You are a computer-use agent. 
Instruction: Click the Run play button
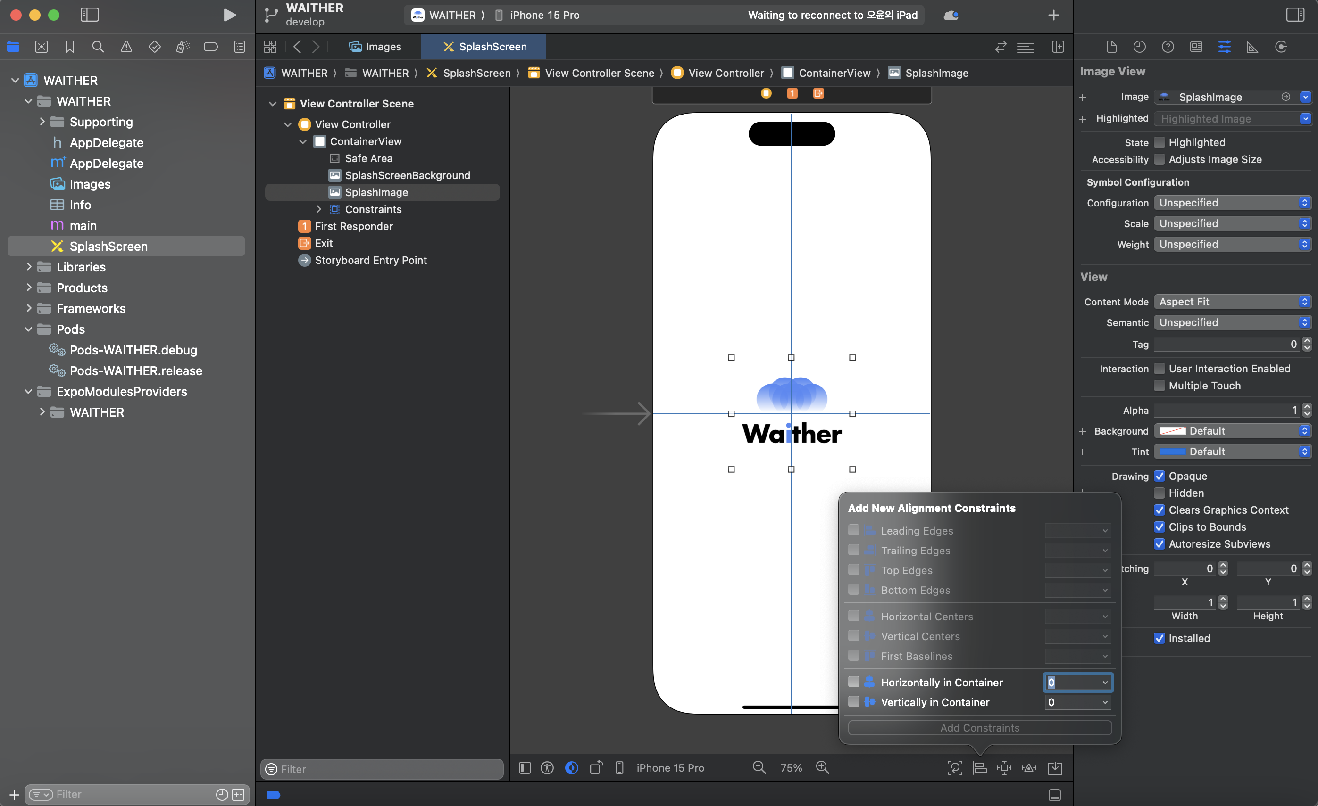(229, 15)
